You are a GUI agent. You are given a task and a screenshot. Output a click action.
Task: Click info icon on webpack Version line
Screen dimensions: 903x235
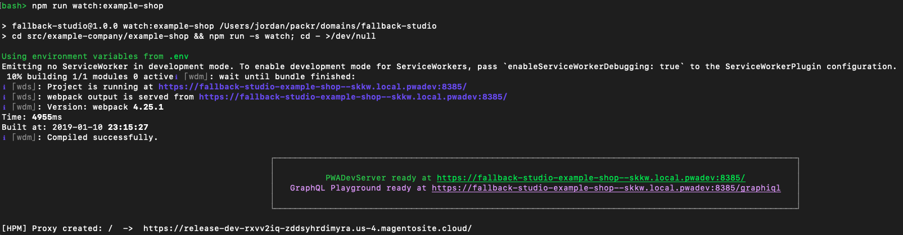click(4, 107)
